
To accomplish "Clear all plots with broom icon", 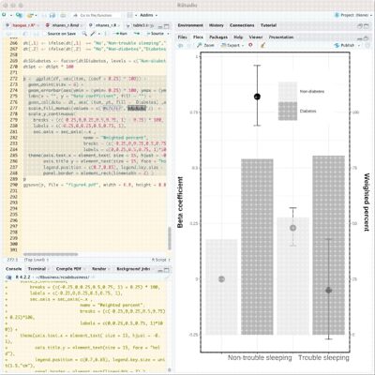I will pos(262,45).
